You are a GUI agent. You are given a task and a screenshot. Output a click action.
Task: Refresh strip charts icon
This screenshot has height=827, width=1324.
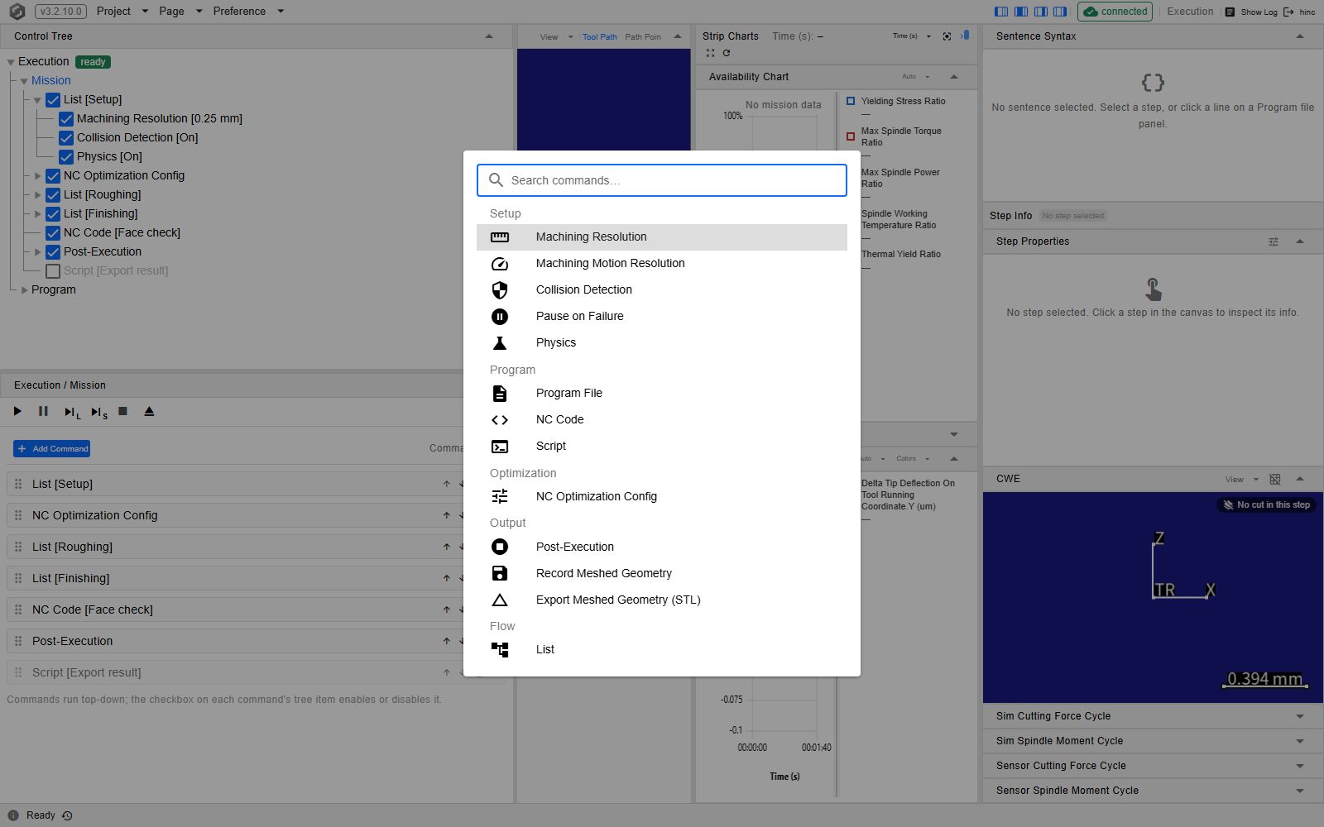tap(727, 53)
